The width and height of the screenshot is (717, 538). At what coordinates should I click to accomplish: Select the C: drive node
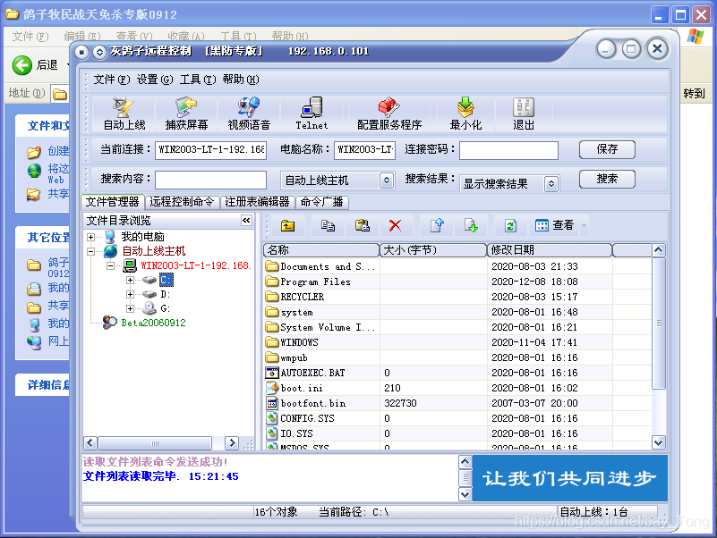pos(166,280)
